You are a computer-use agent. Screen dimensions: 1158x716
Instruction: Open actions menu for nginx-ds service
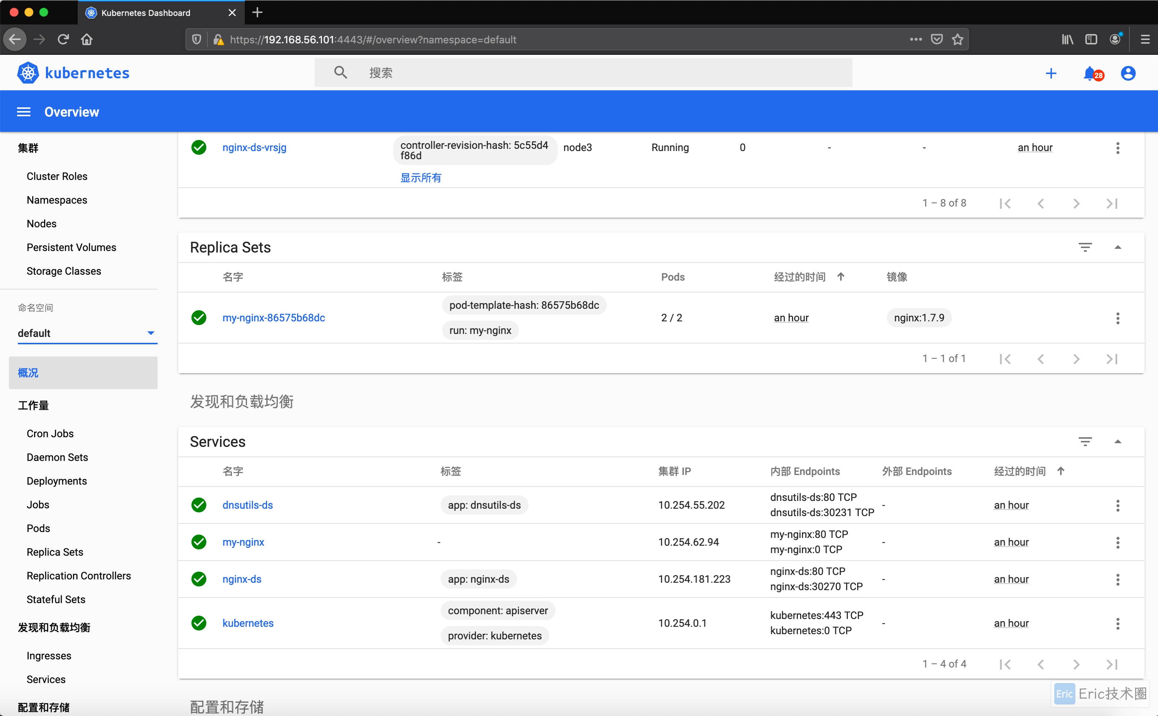(1117, 579)
